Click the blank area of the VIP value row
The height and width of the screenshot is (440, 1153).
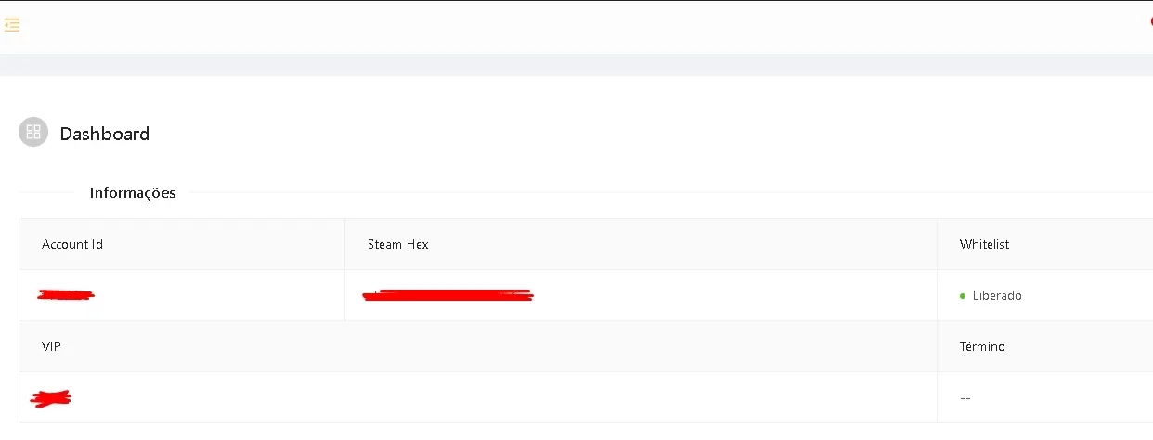pyautogui.click(x=501, y=397)
